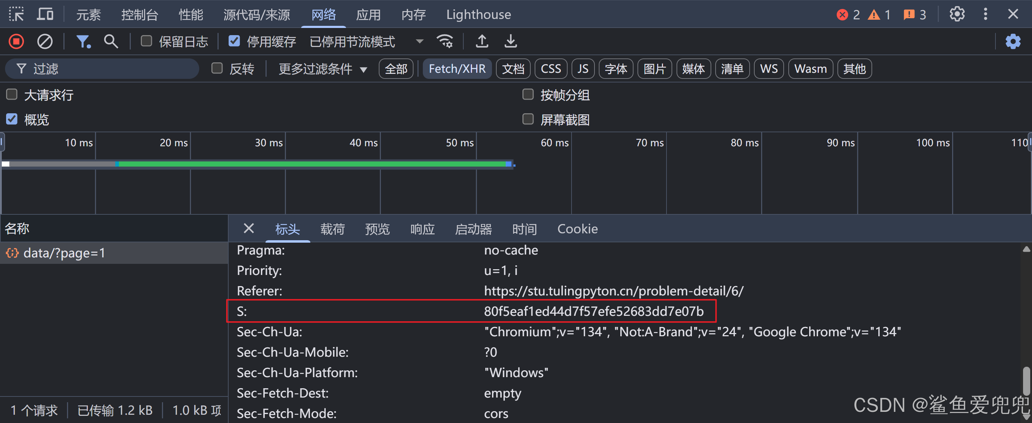
Task: Click the stop recording network log icon
Action: [x=16, y=41]
